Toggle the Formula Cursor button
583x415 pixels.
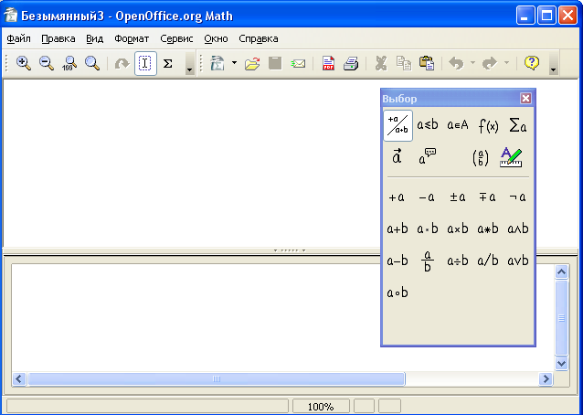click(x=145, y=63)
